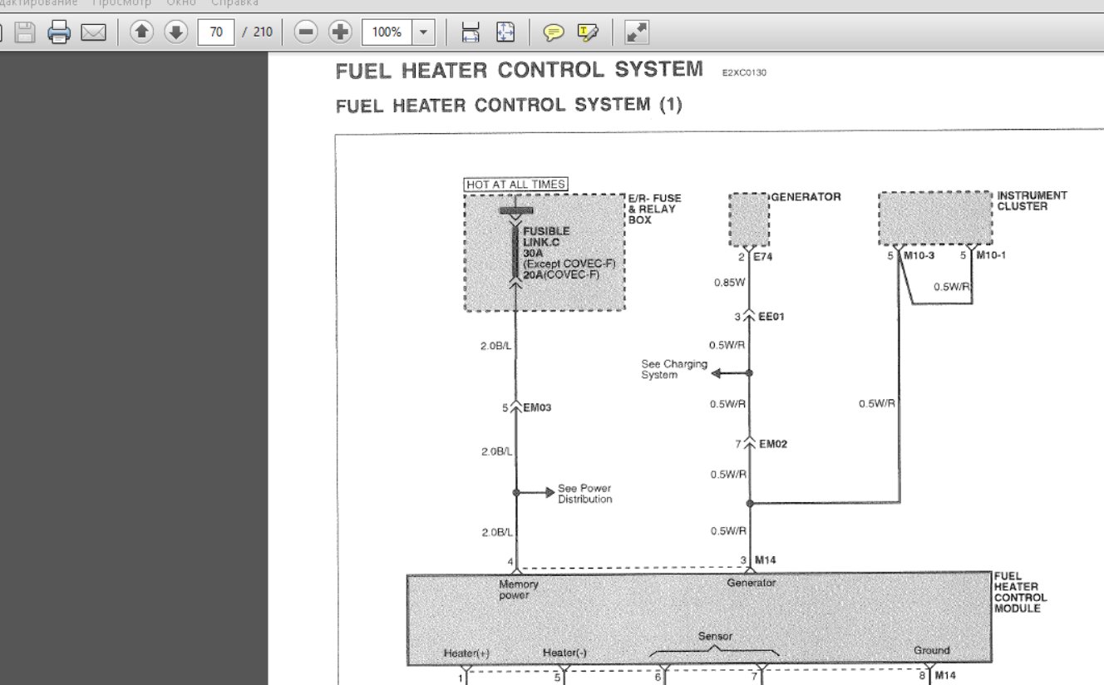Screen dimensions: 1104x685
Task: Click the page number field showing 70
Action: [216, 32]
